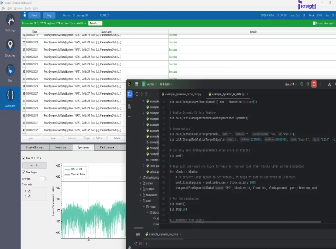336x249 pixels.
Task: Open the PyCharm hamburger main menu
Action: tap(137, 84)
